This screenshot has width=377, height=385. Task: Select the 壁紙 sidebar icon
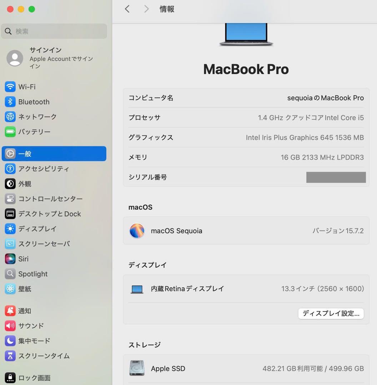click(10, 289)
